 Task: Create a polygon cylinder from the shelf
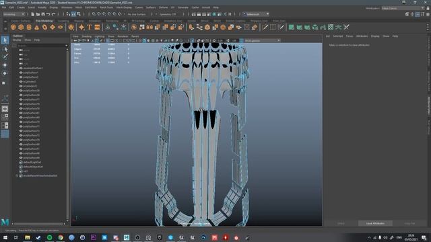pyautogui.click(x=29, y=27)
